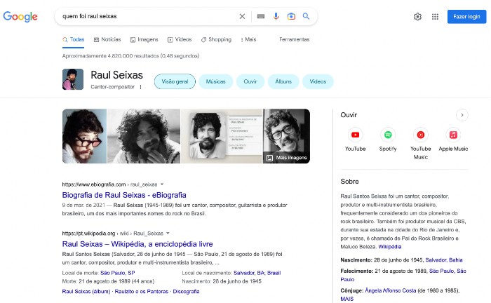Click the Fazer login button

pos(466,17)
